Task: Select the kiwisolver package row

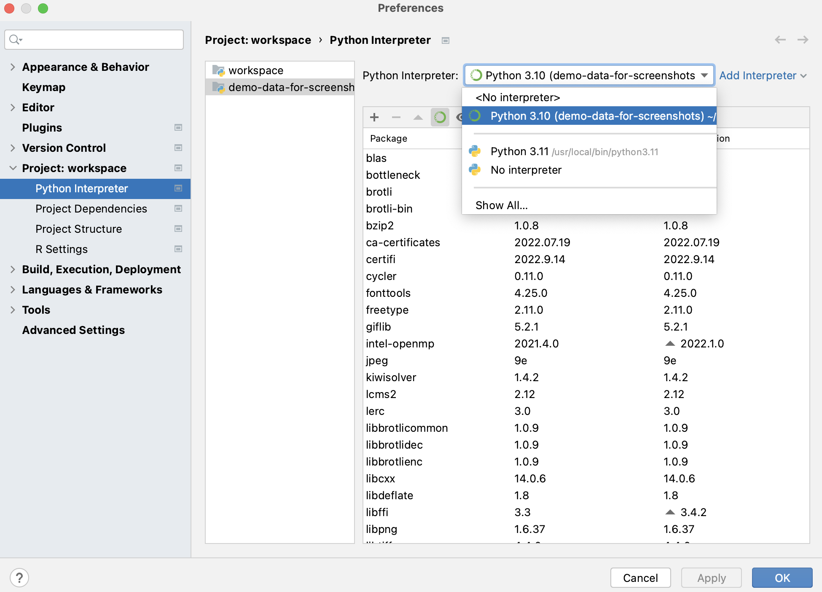Action: click(586, 377)
